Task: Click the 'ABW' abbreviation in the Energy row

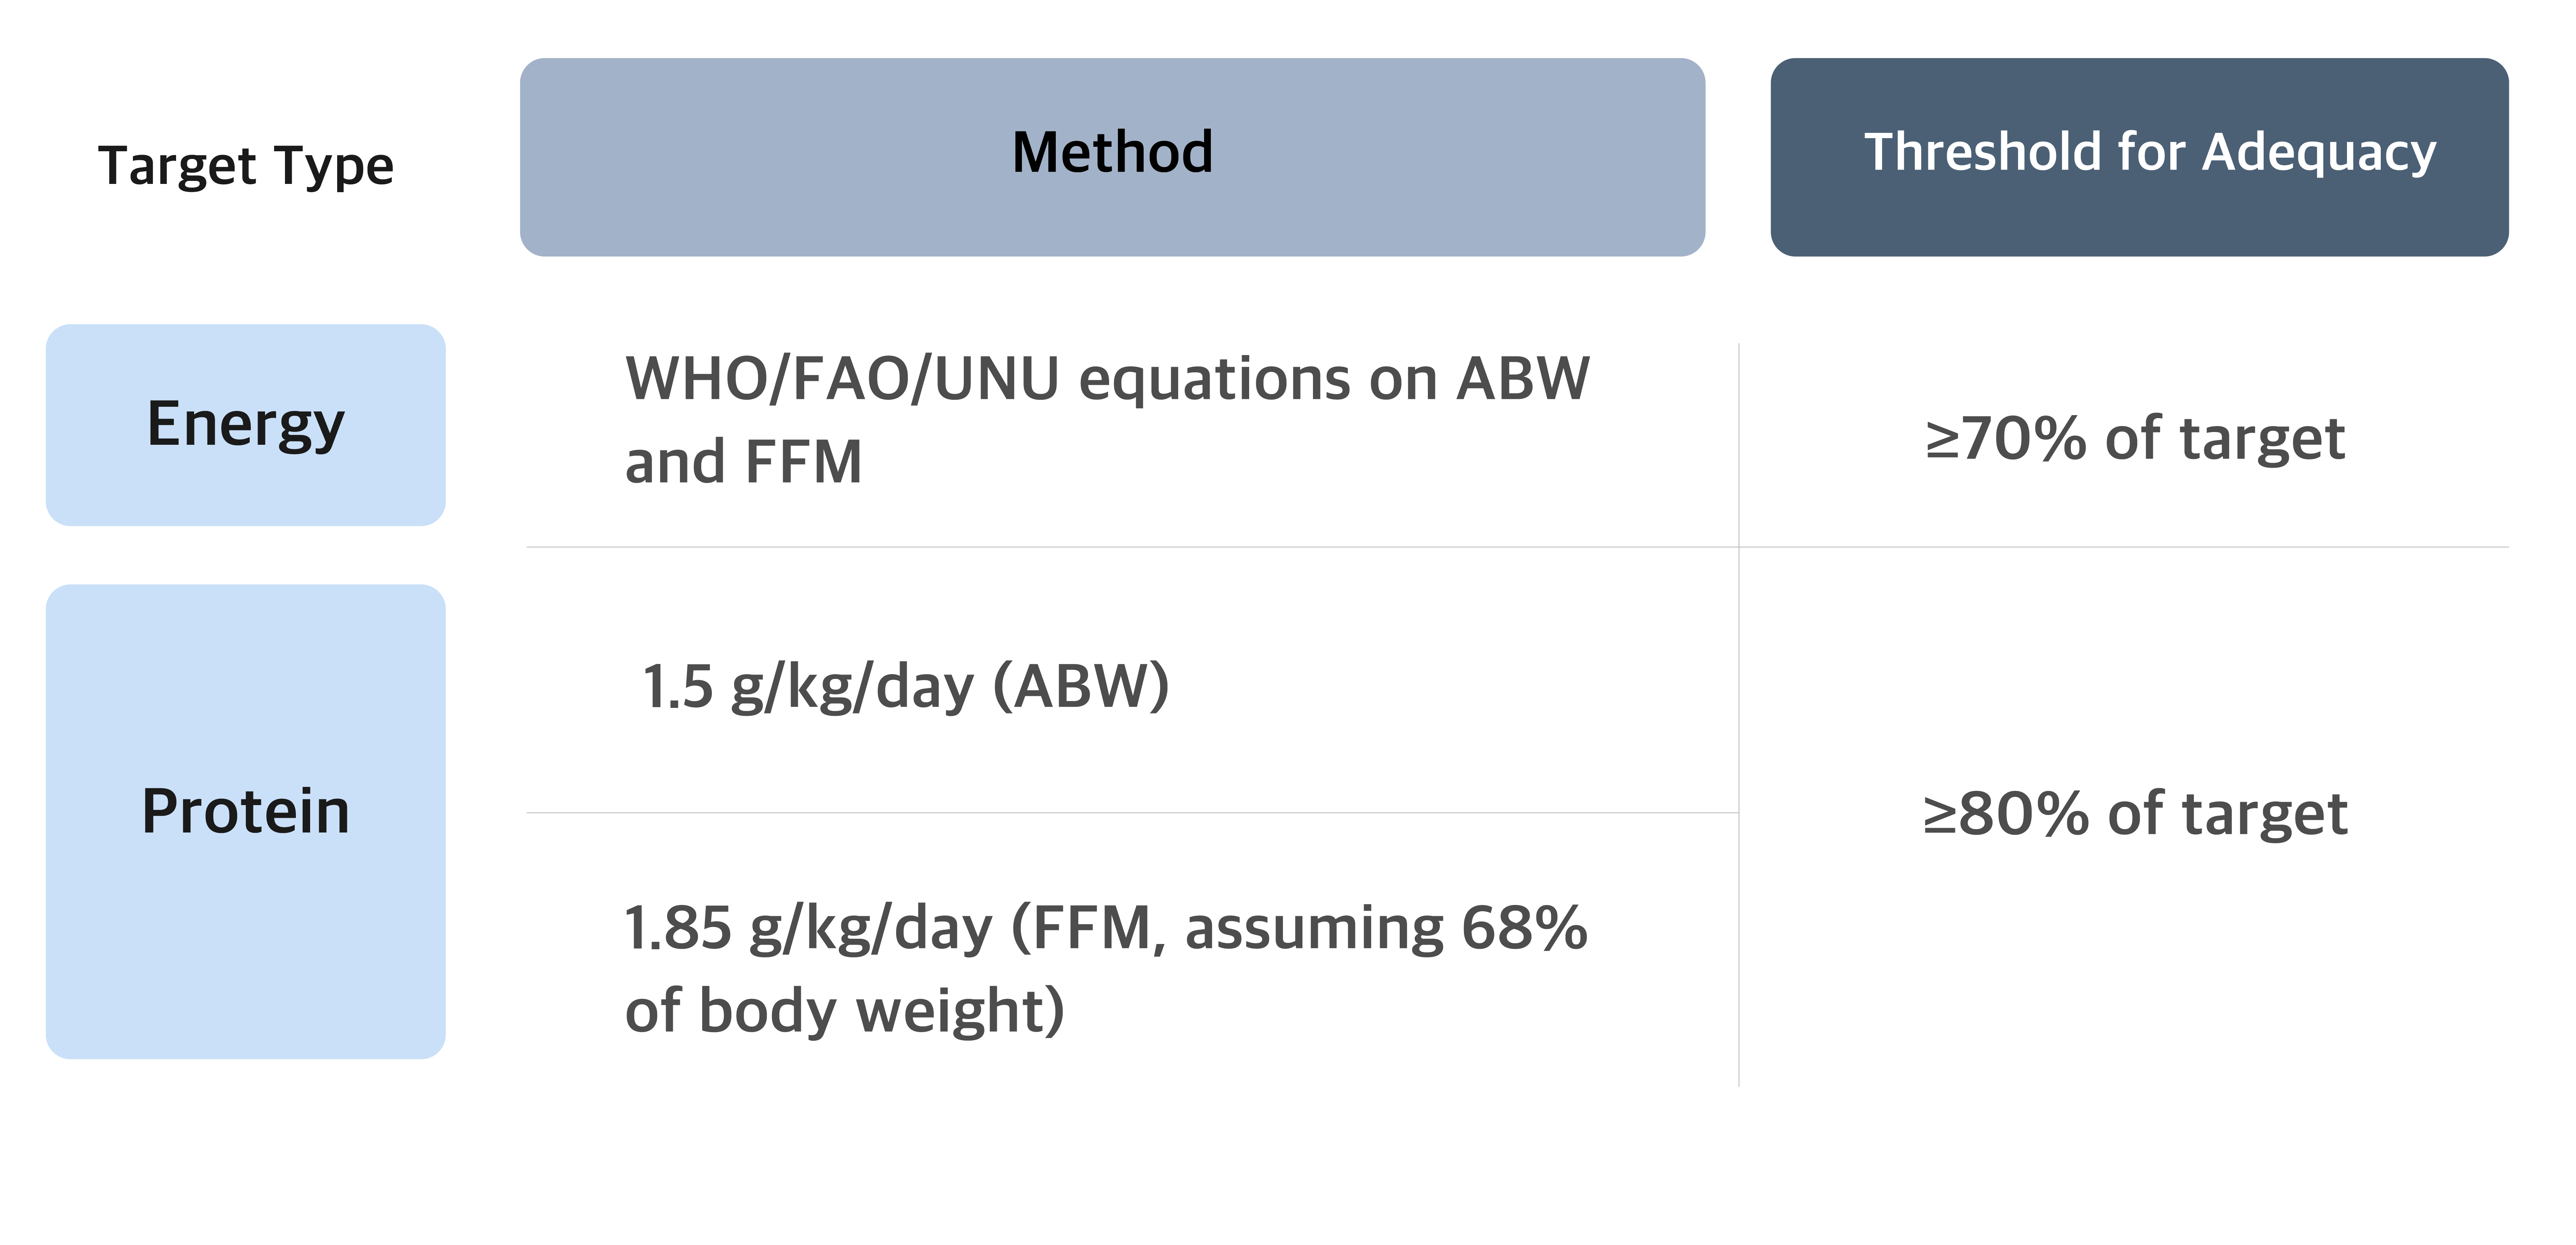Action: click(1523, 379)
